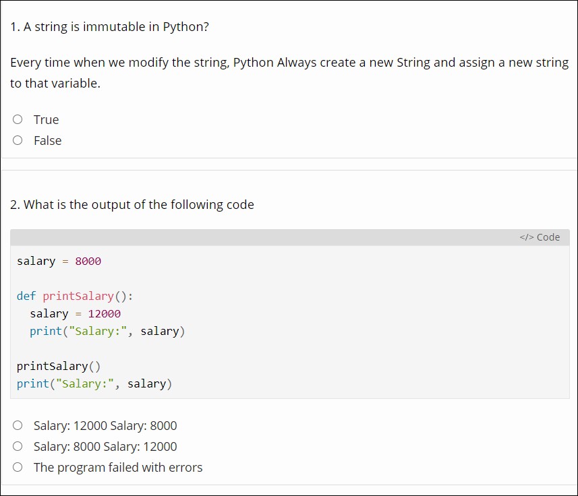Screen dimensions: 578x496
Task: Click the explanation paragraph under question 1
Action: pos(289,73)
